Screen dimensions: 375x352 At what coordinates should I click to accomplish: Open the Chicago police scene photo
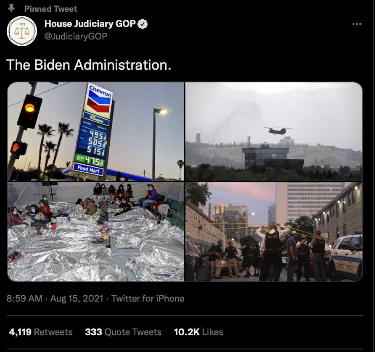(274, 232)
